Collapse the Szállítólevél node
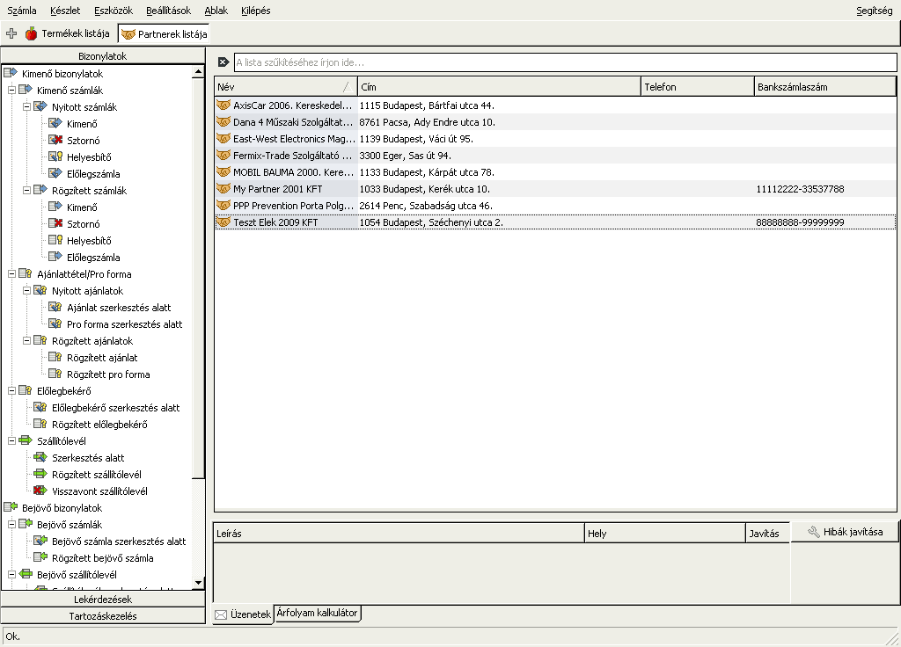 point(11,440)
